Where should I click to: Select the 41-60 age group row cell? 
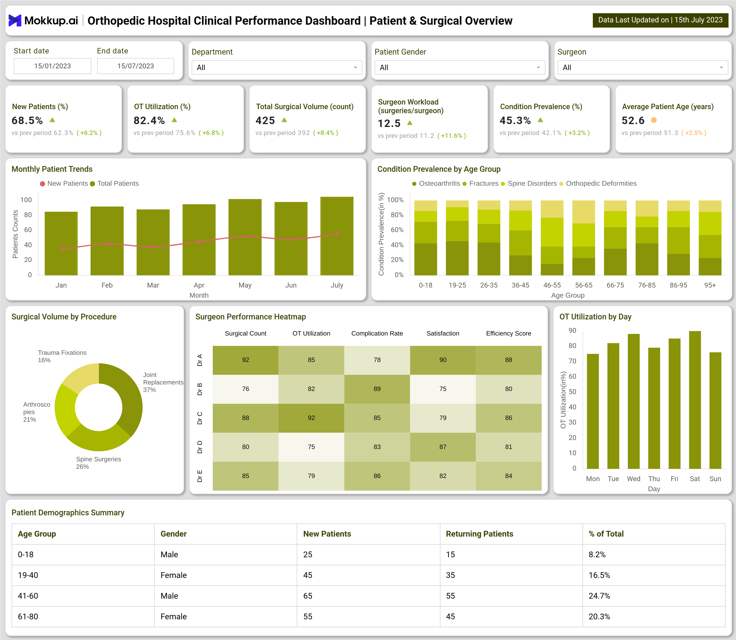pyautogui.click(x=83, y=596)
